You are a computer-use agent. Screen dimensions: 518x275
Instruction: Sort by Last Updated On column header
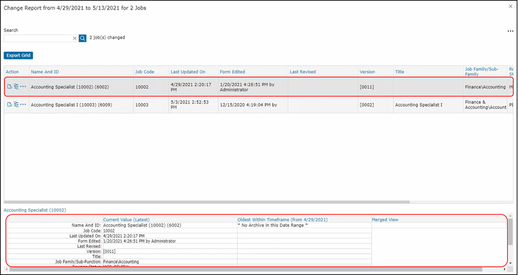pos(188,72)
